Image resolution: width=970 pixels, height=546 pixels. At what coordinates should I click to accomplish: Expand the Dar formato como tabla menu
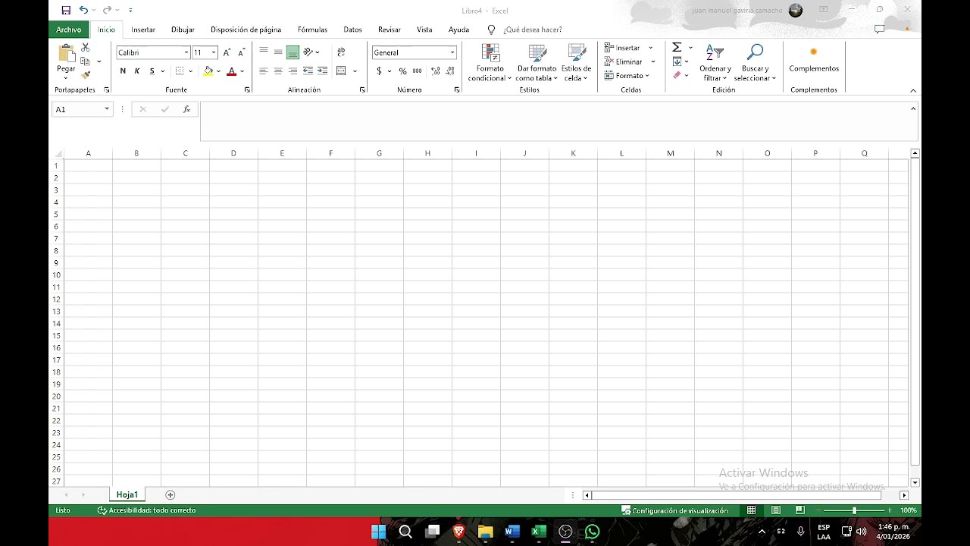pos(537,63)
